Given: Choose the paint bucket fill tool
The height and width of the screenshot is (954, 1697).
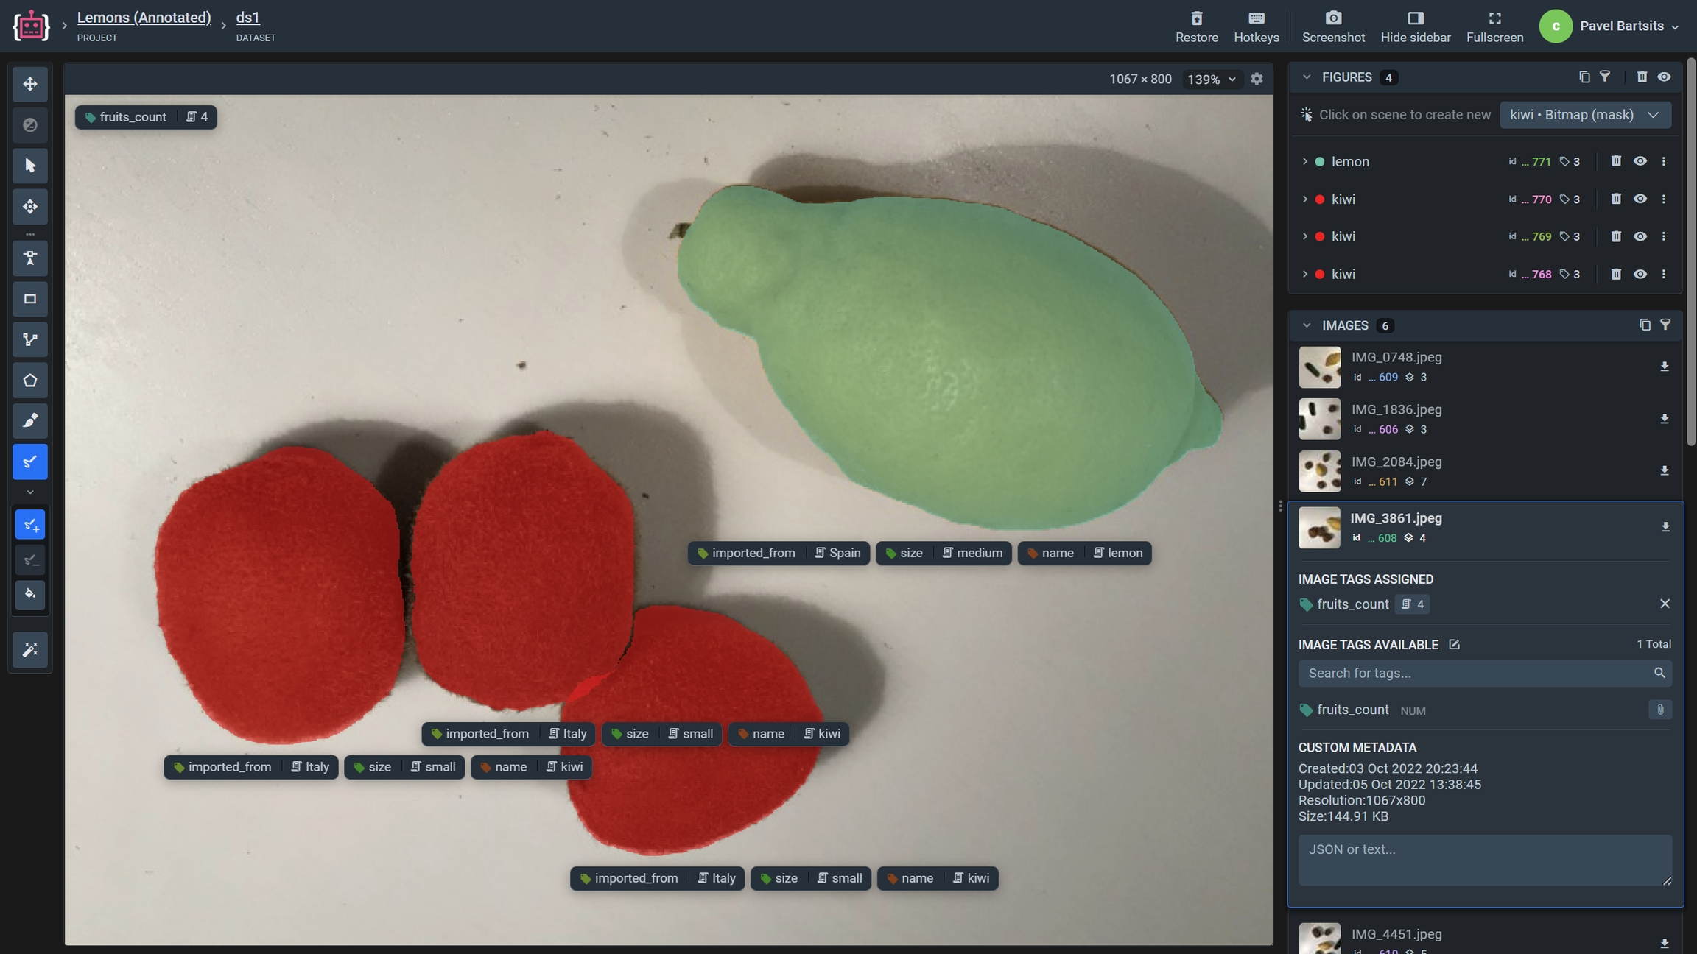Looking at the screenshot, I should point(30,595).
